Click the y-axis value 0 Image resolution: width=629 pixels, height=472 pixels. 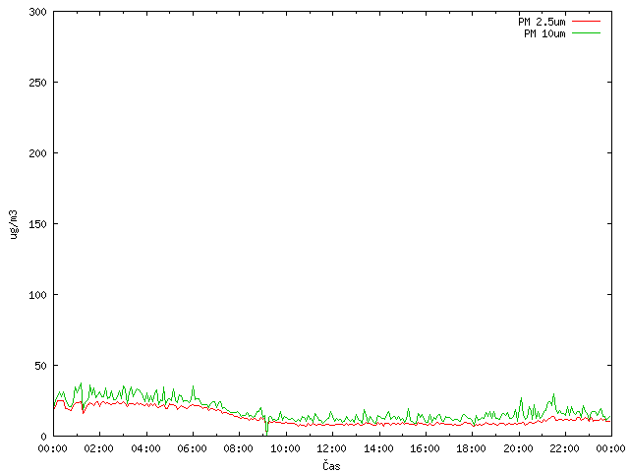[x=43, y=437]
